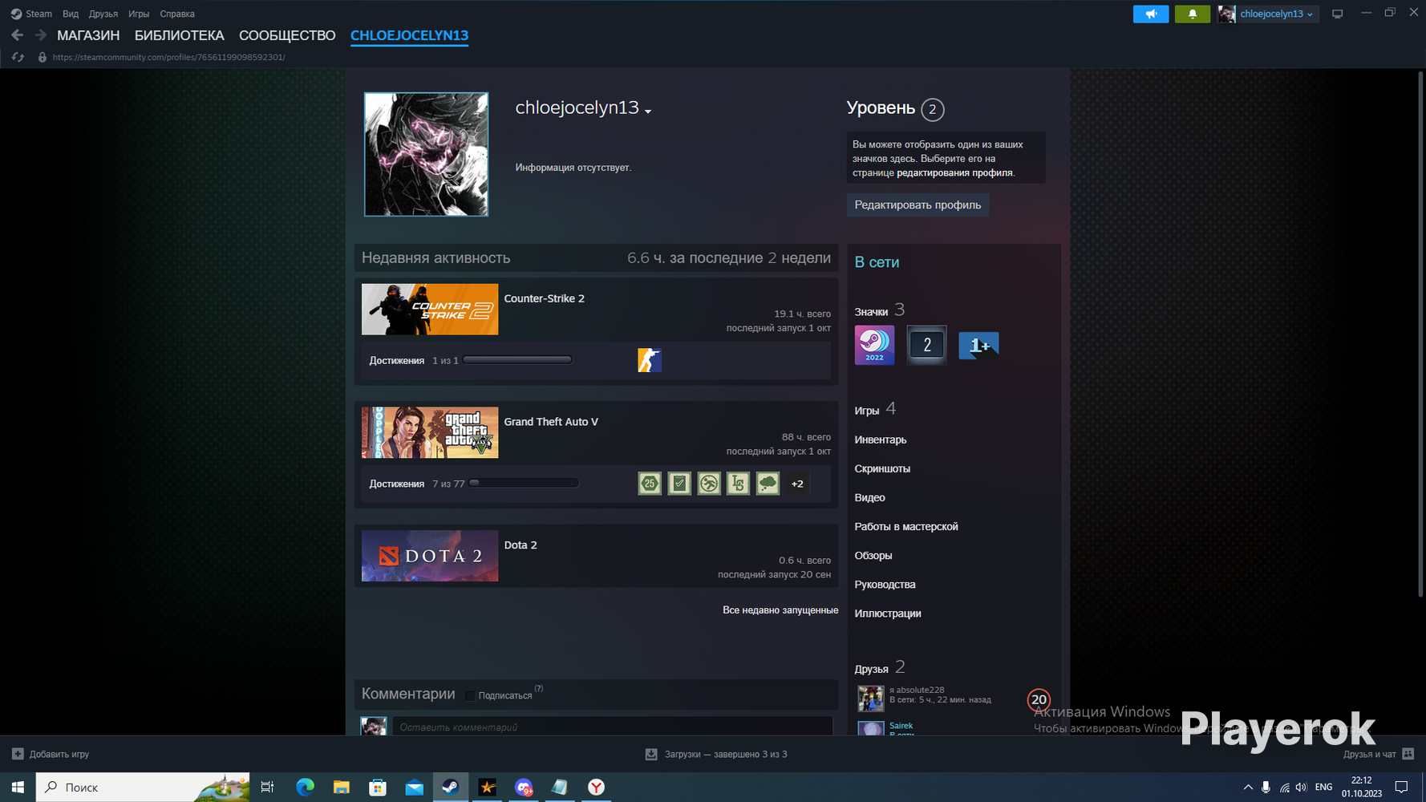Go back with the left arrow

(17, 35)
